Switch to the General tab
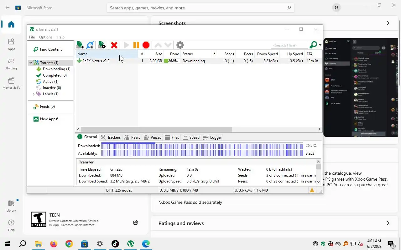The image size is (401, 250). click(87, 137)
